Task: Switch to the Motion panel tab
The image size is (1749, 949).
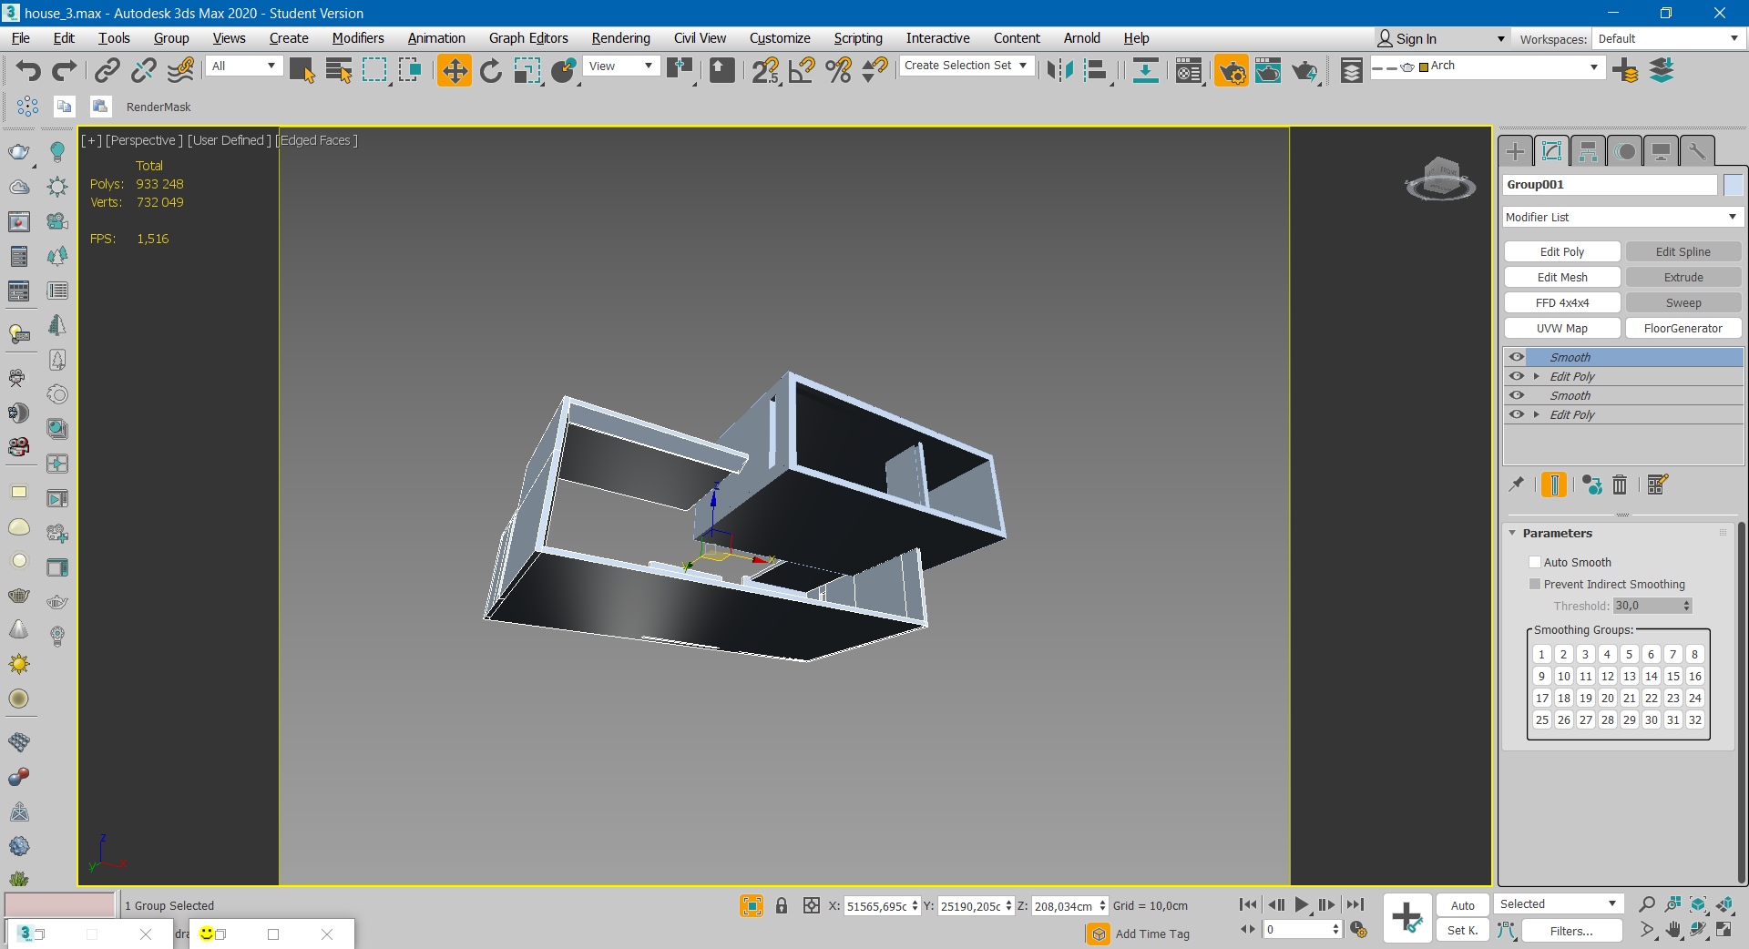Action: coord(1625,151)
